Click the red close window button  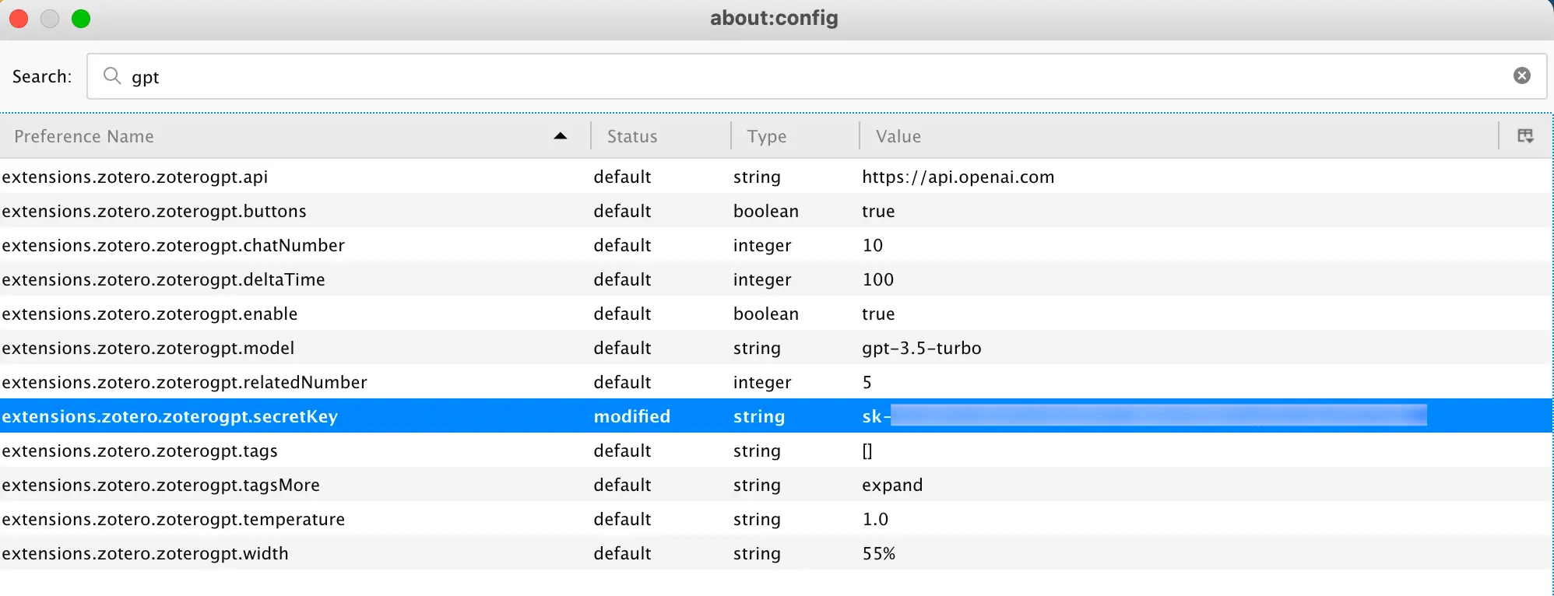[x=19, y=19]
